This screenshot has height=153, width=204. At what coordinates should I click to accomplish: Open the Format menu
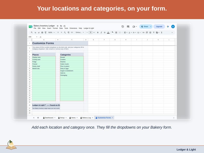click(x=55, y=28)
